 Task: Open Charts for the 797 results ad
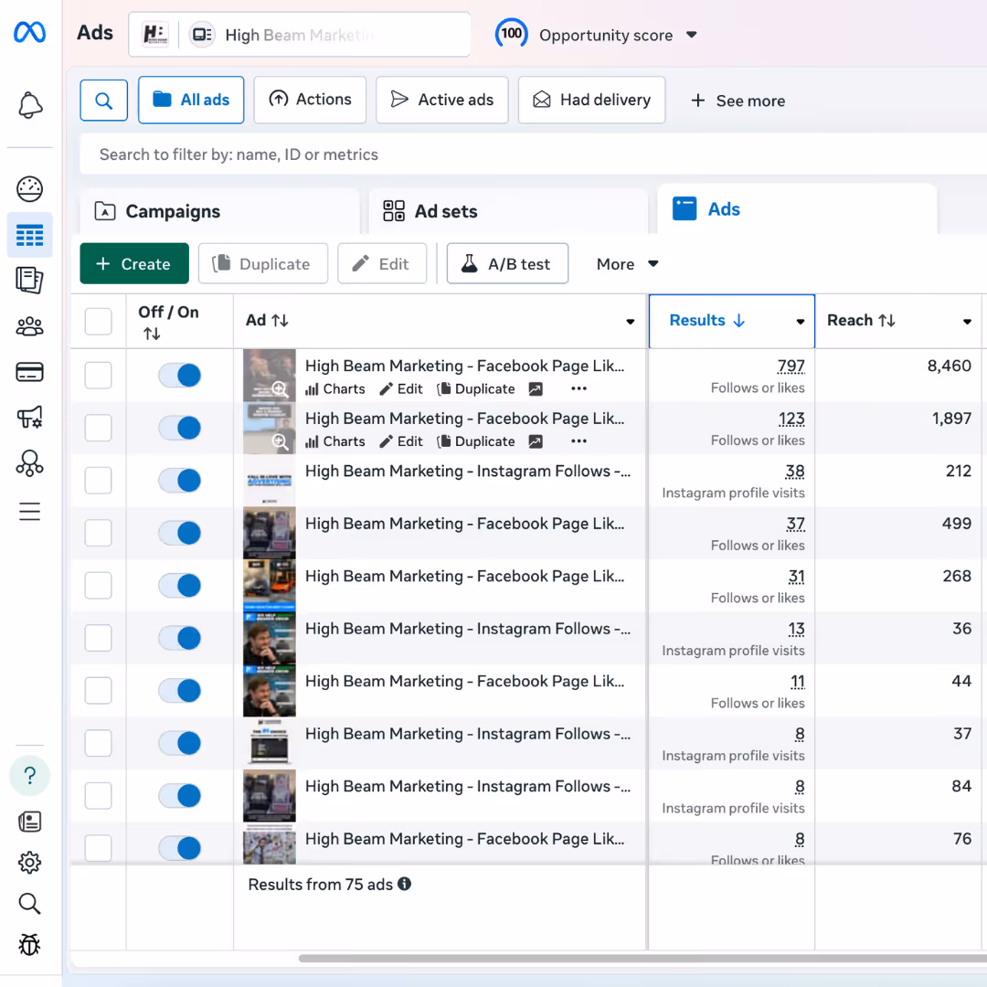[x=334, y=389]
